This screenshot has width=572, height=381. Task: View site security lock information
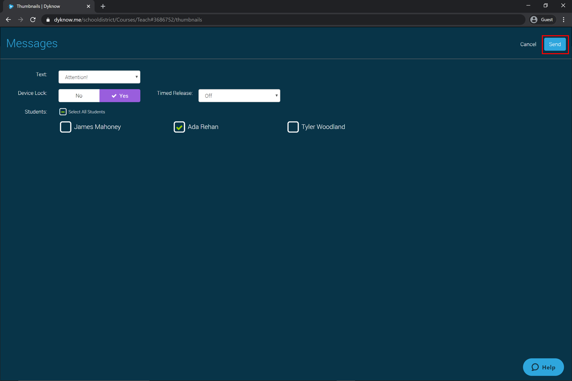coord(48,20)
